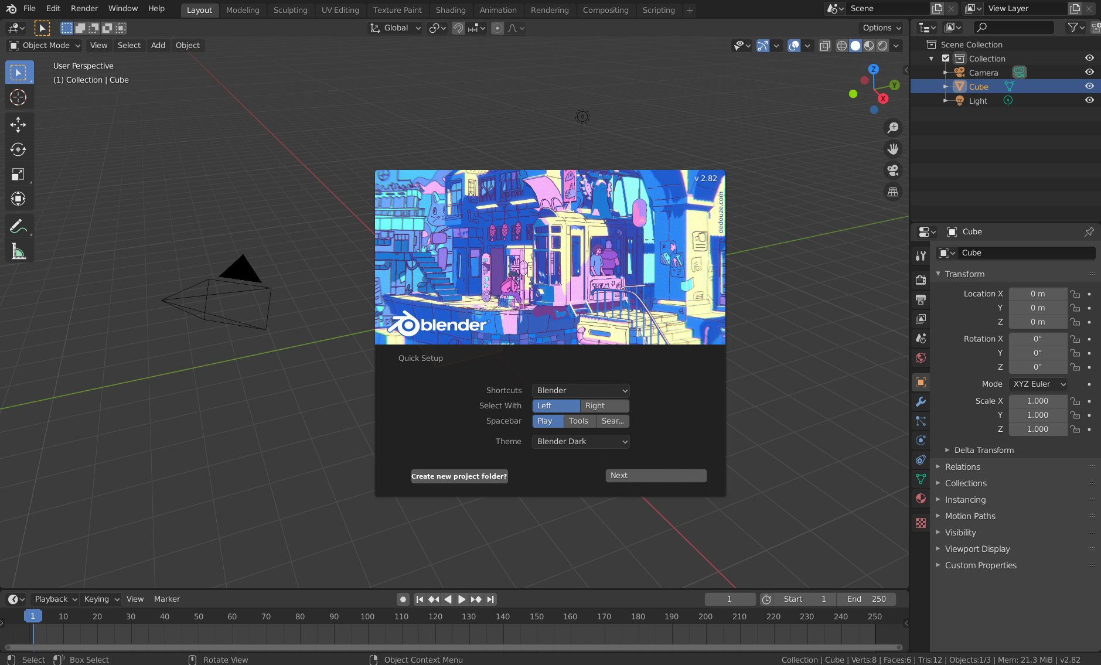Open the Modifiers wrench properties tab

point(921,402)
